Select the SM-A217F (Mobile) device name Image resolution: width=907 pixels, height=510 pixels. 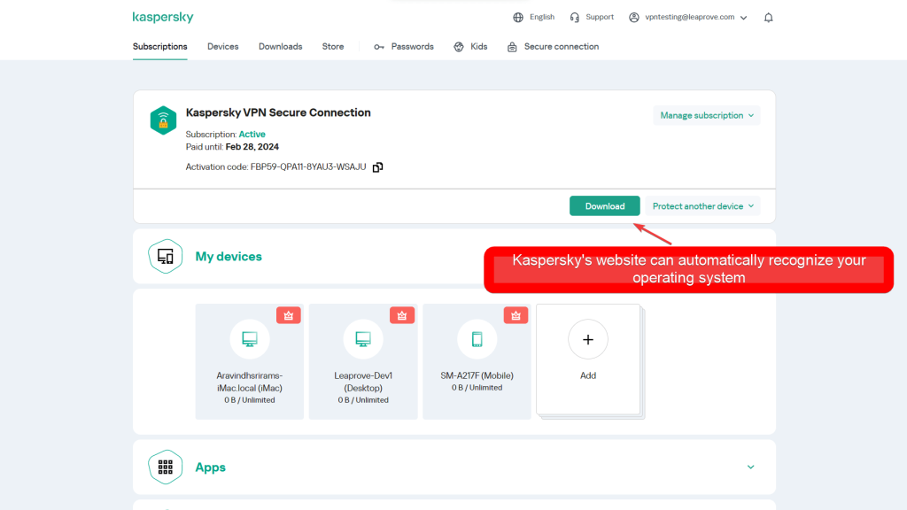pos(477,375)
